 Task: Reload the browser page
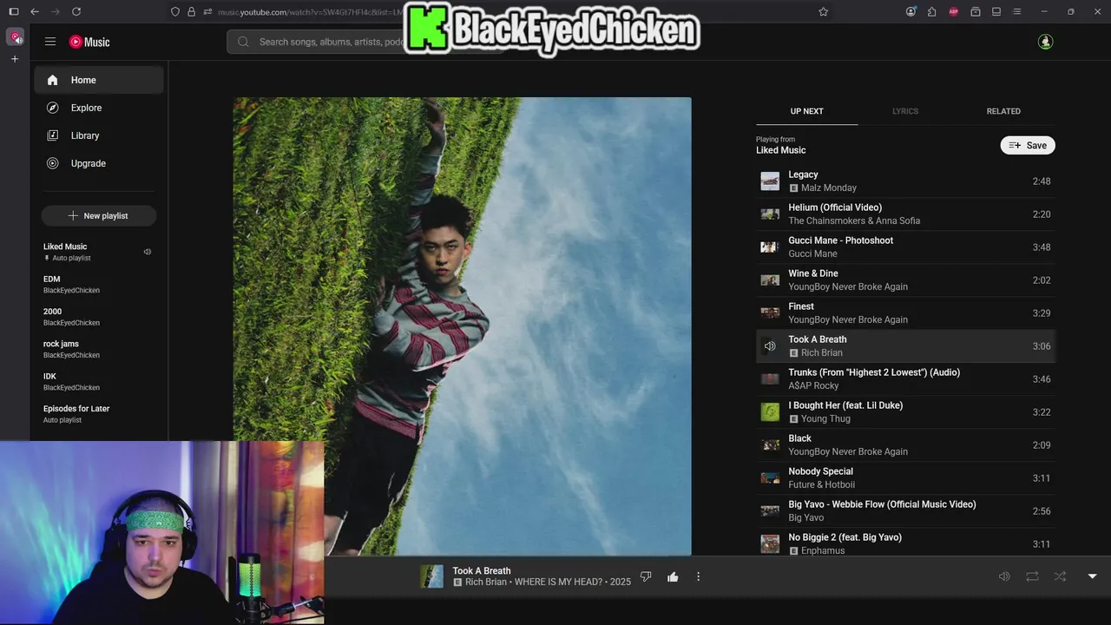click(76, 11)
